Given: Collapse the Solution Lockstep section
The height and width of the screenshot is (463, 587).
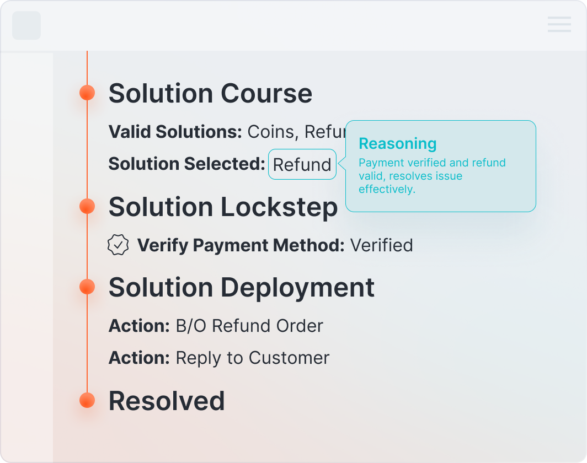Looking at the screenshot, I should (223, 207).
